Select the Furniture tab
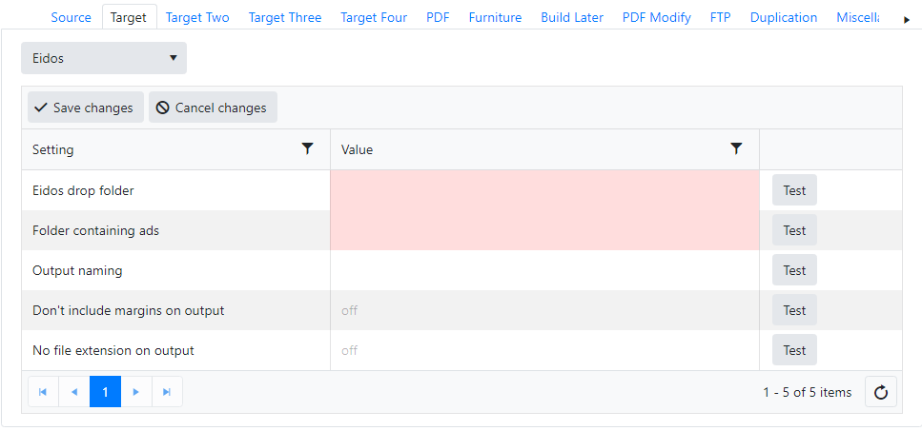 495,17
